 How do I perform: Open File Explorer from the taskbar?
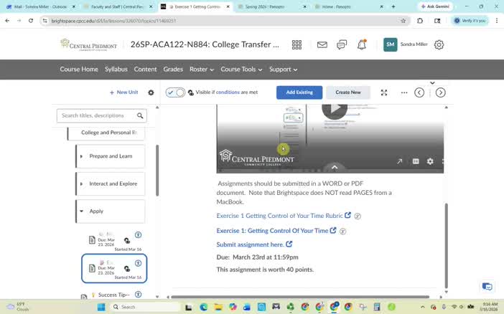click(x=218, y=307)
